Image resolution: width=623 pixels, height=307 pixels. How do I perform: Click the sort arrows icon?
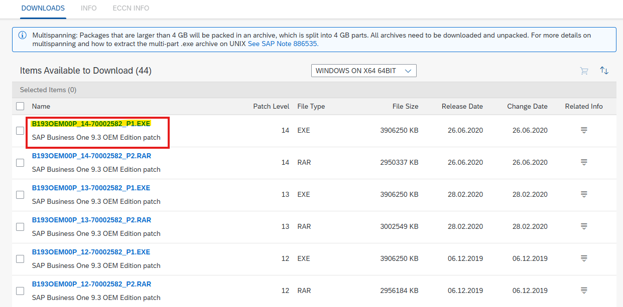(604, 71)
